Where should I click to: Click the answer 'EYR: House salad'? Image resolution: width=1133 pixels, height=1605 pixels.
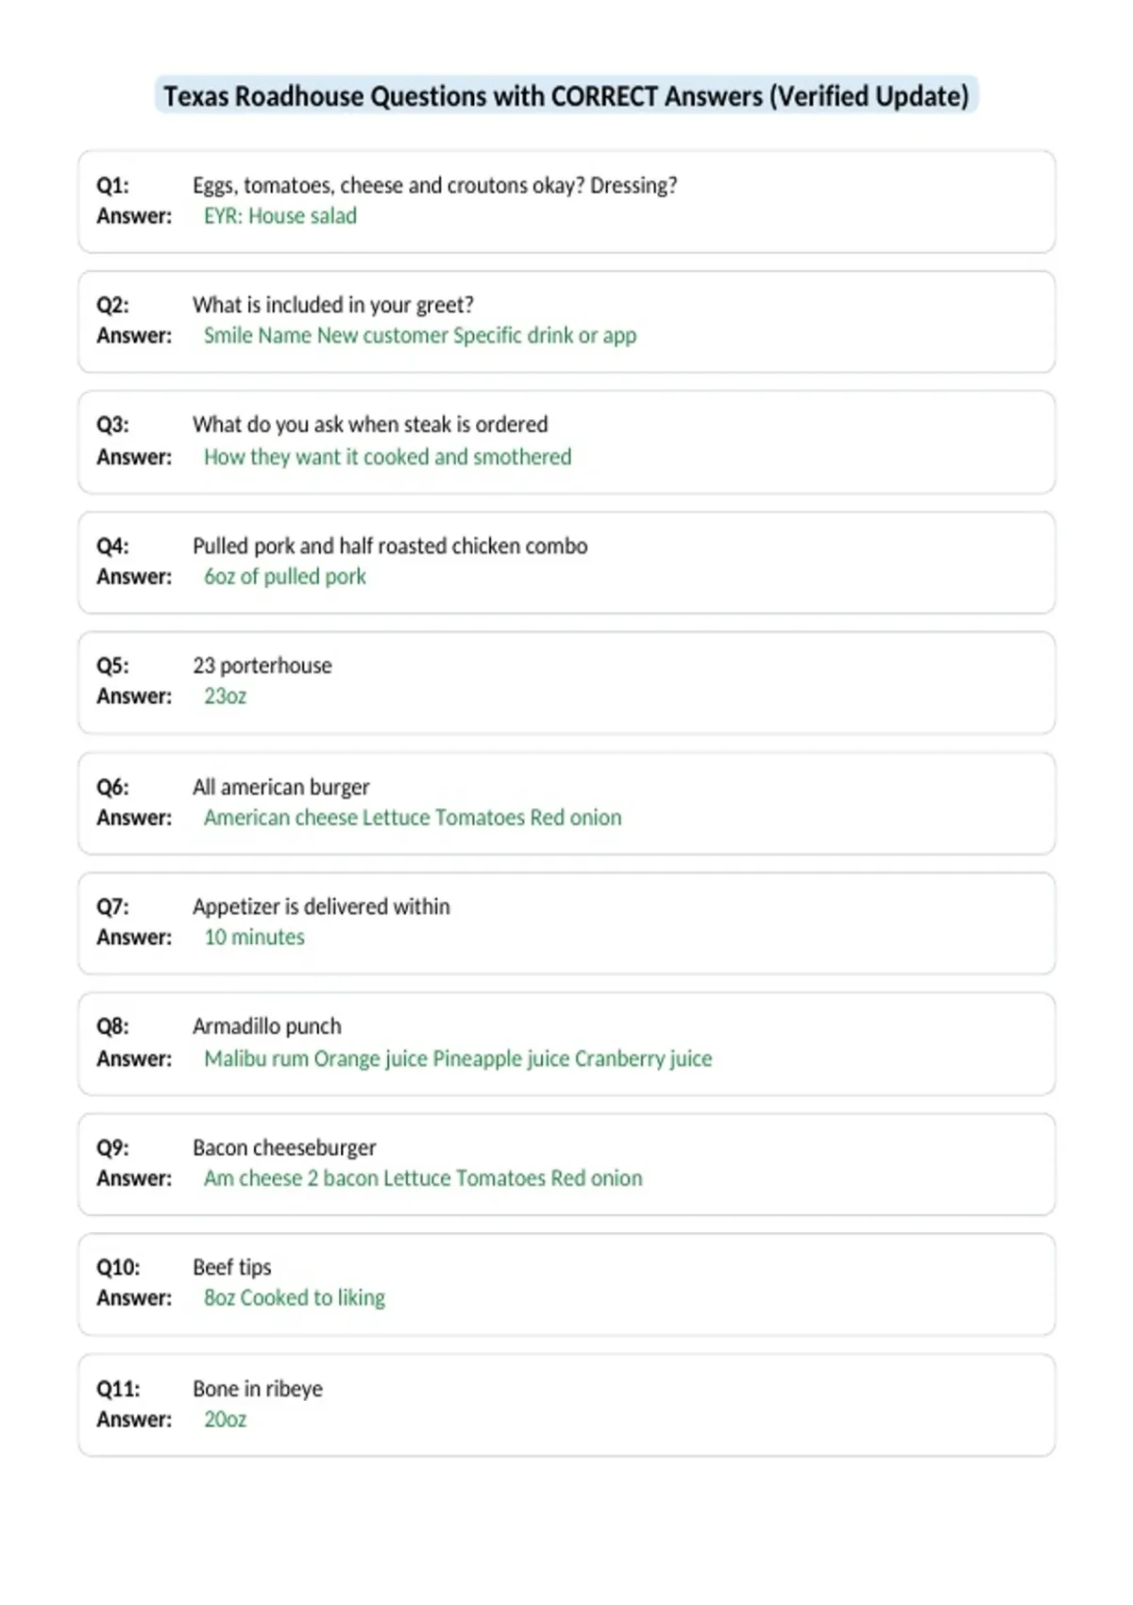click(x=280, y=216)
